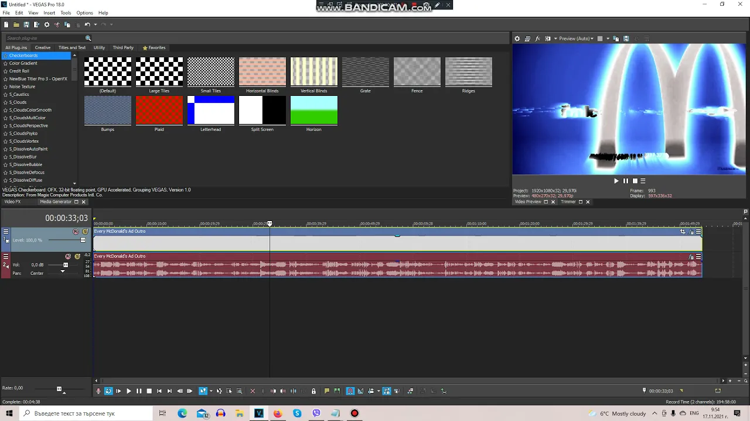This screenshot has width=750, height=421.
Task: Close the Media Generator panel tab
Action: tap(83, 202)
